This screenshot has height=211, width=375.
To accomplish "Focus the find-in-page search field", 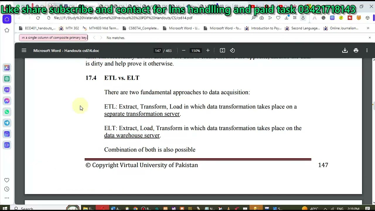I will (53, 38).
